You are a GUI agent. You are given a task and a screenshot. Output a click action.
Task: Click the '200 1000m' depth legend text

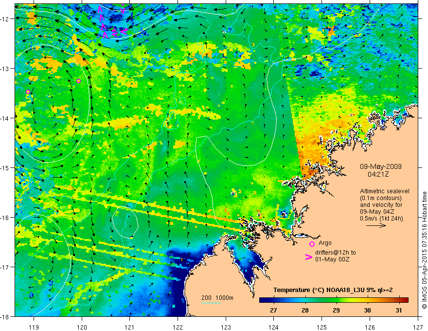217,298
